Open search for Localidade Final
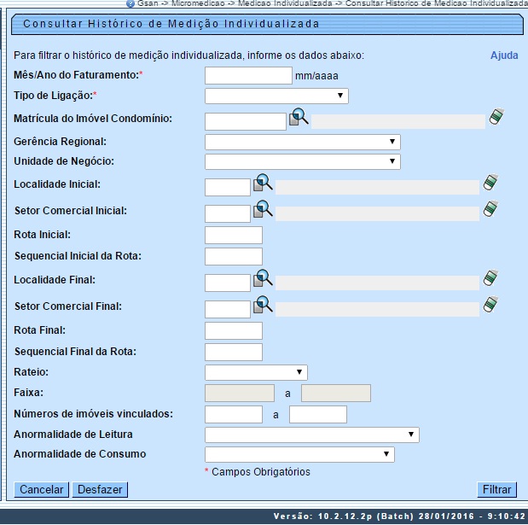The width and height of the screenshot is (528, 525). click(x=262, y=279)
